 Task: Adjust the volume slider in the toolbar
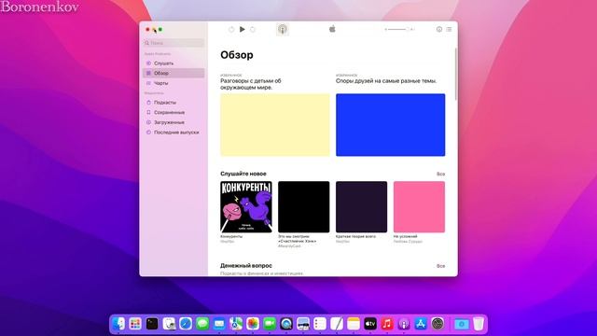coord(399,29)
